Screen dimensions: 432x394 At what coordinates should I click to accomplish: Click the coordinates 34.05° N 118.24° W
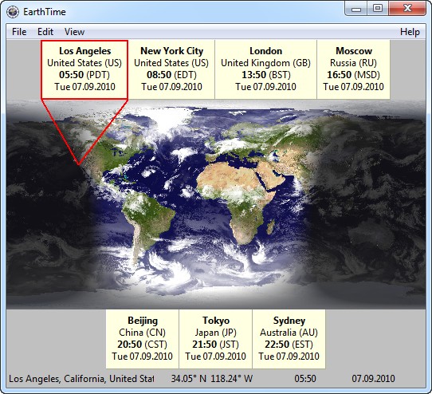tap(212, 379)
